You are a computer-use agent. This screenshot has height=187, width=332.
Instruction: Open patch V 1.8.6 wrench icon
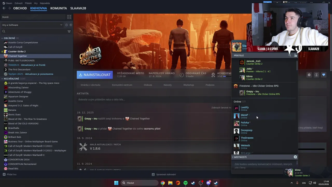(83, 147)
